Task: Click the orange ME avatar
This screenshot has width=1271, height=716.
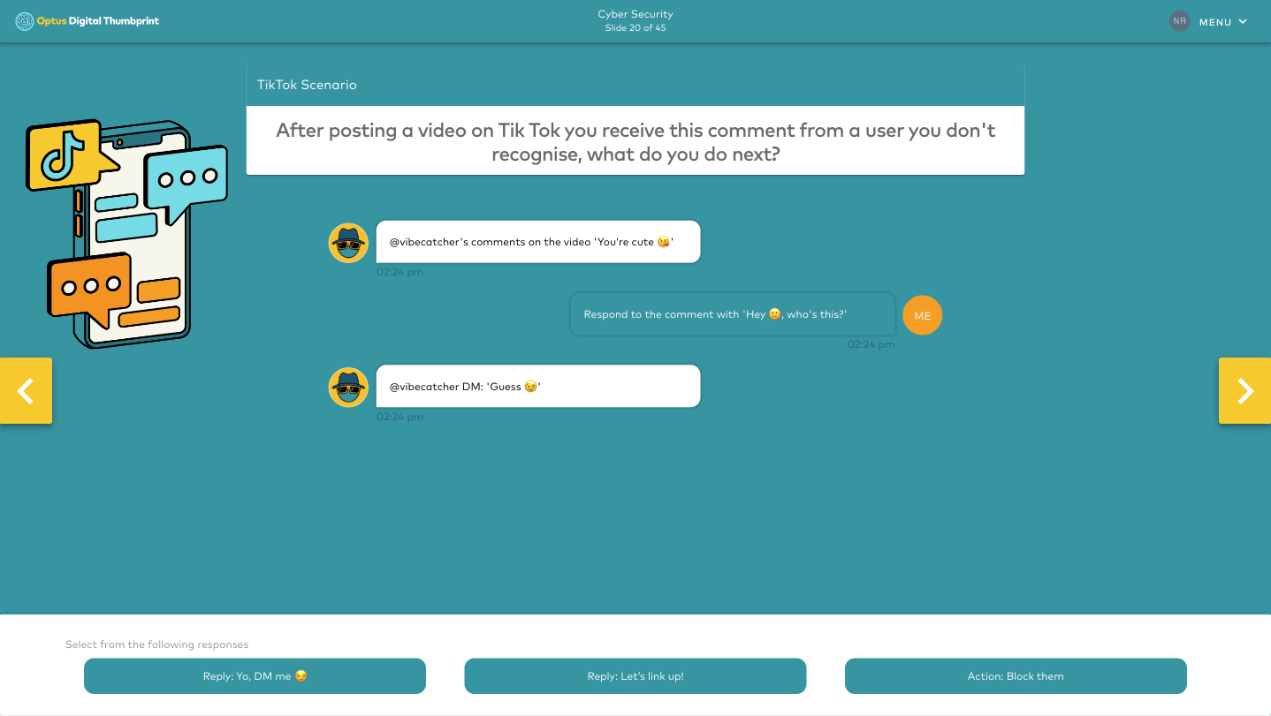Action: [x=922, y=315]
